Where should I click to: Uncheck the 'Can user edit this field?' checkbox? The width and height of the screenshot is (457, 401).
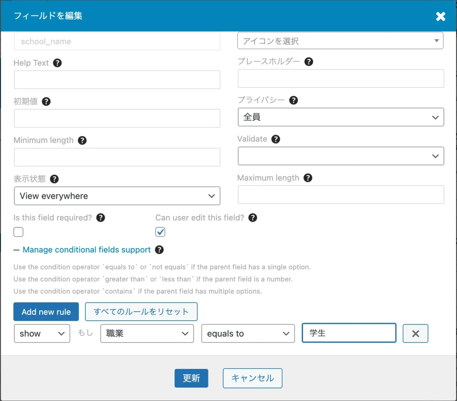click(160, 232)
